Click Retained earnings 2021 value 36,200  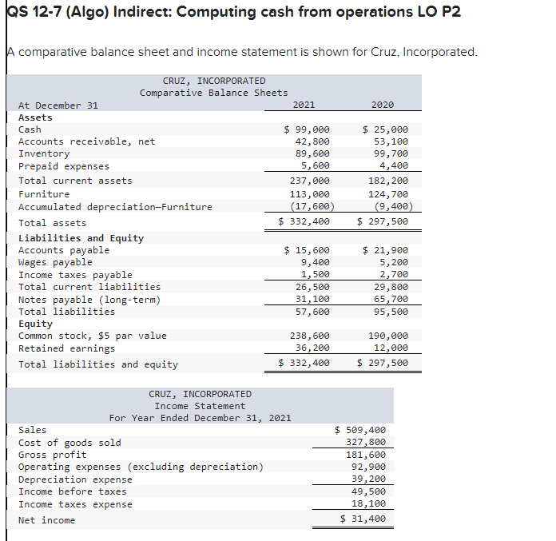point(312,348)
